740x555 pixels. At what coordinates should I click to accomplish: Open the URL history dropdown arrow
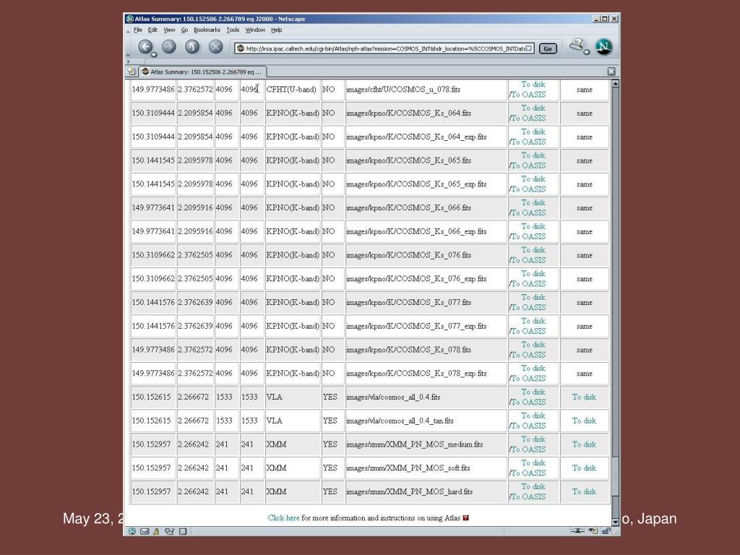coord(529,48)
